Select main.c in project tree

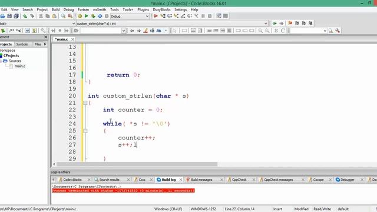pyautogui.click(x=19, y=66)
